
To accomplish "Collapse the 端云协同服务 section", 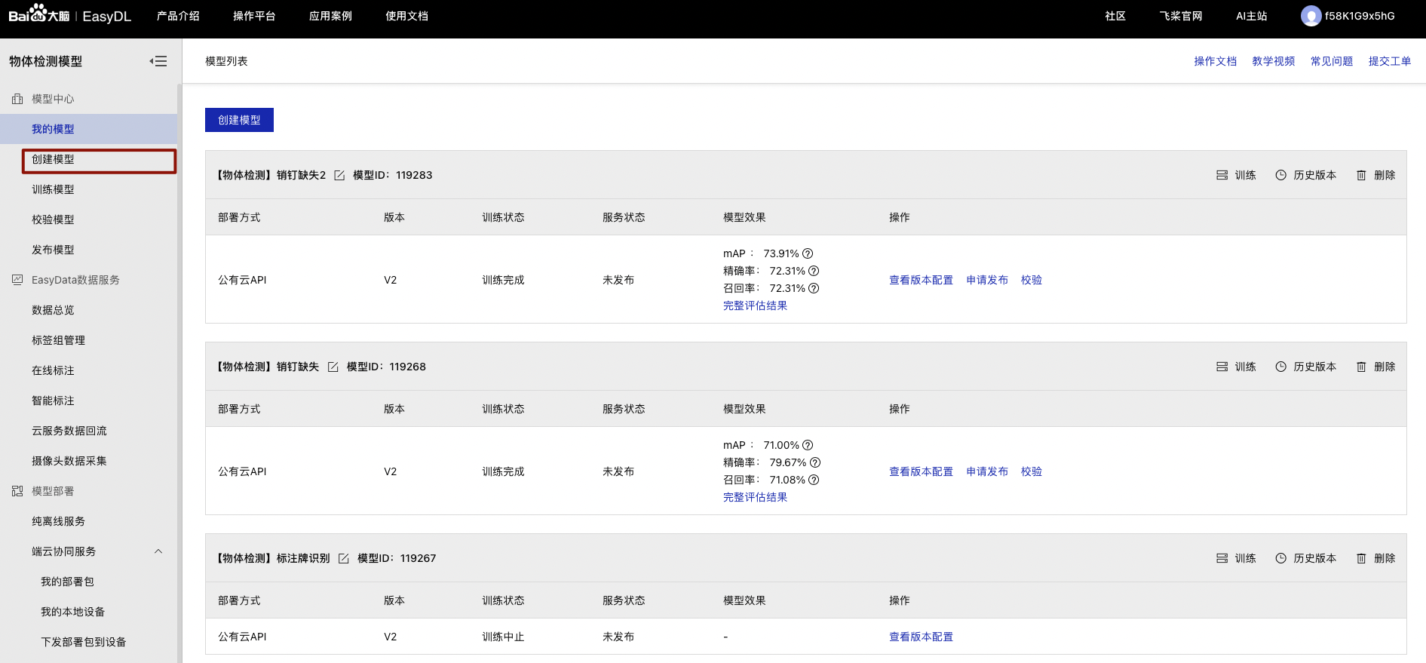I will (x=158, y=551).
